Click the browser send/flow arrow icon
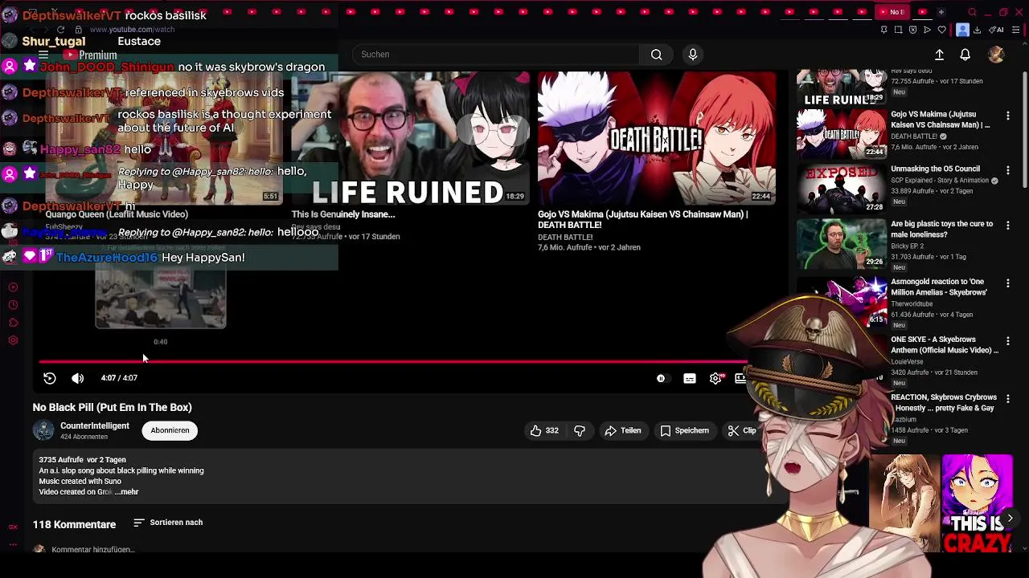The width and height of the screenshot is (1029, 578). click(927, 30)
